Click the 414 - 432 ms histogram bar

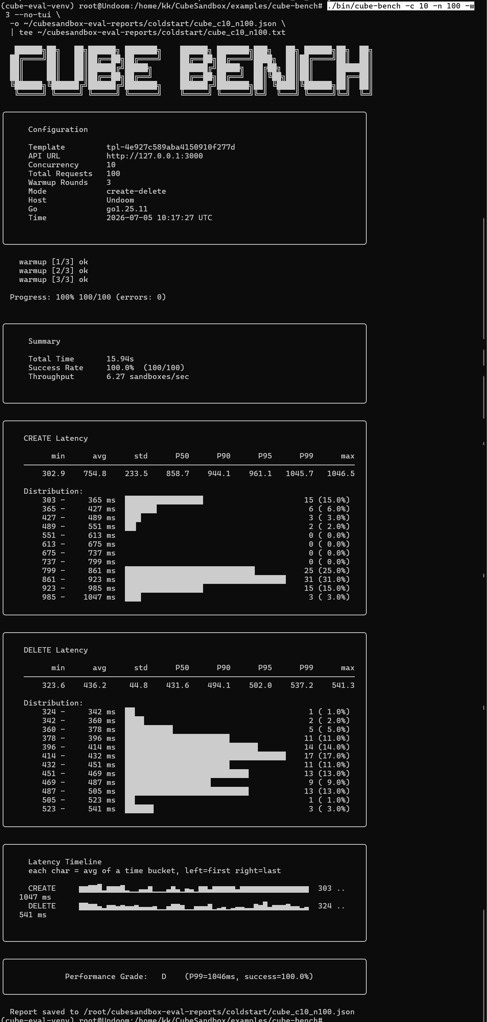205,756
